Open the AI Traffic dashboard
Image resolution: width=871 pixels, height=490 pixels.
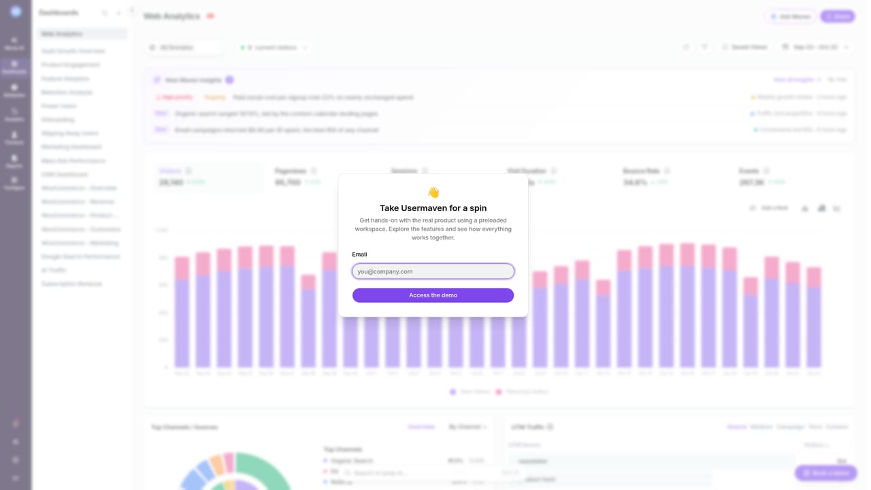53,270
